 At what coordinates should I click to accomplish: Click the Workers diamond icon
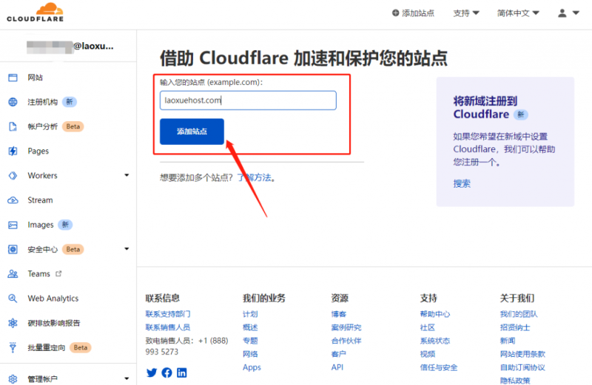pos(13,176)
